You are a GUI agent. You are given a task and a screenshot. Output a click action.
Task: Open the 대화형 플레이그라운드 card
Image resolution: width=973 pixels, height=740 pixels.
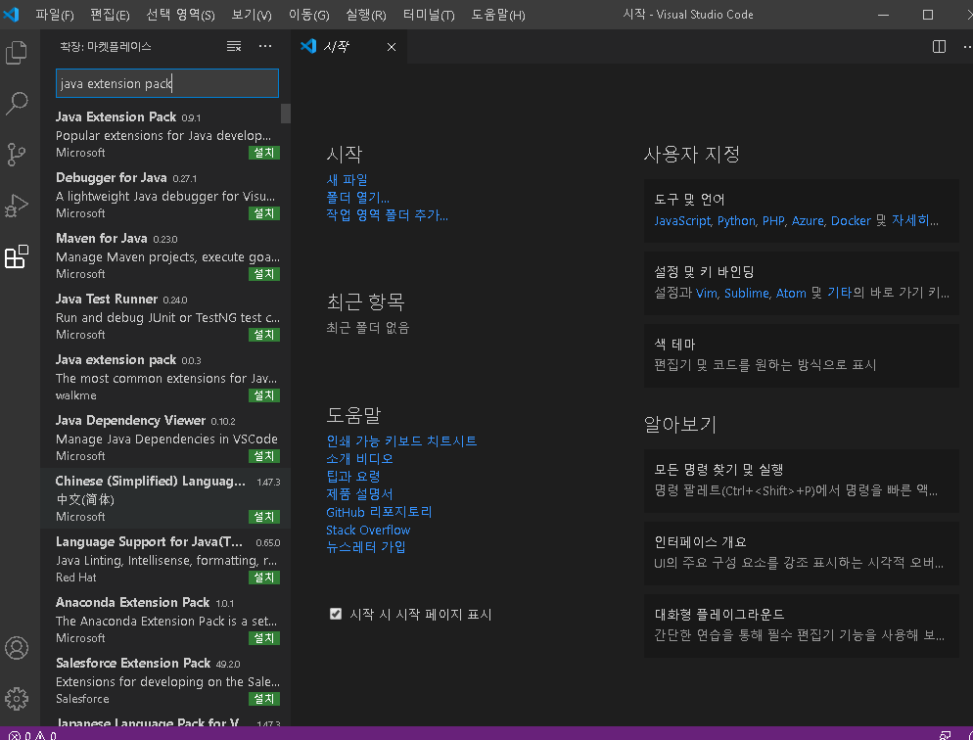coord(801,625)
